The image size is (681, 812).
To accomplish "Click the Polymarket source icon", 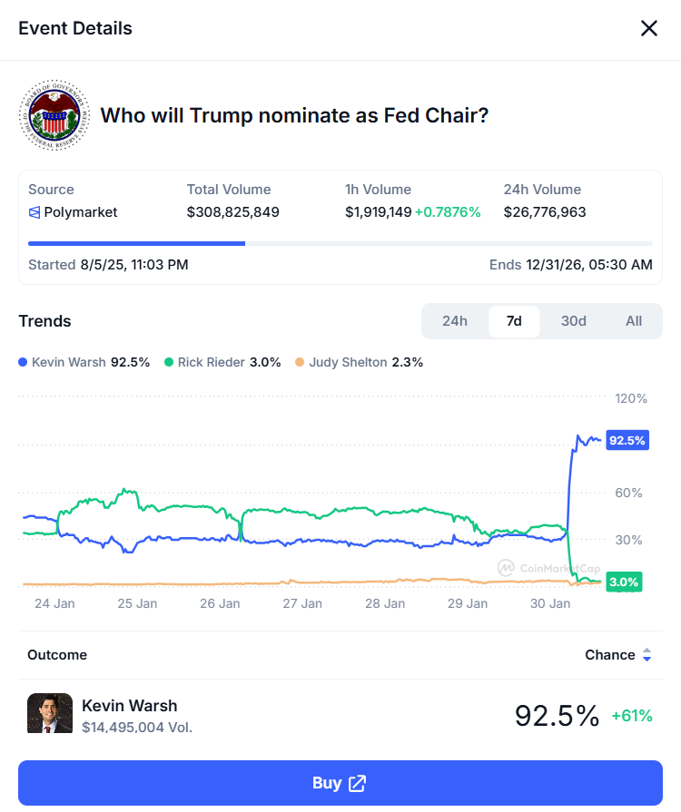I will coord(35,212).
